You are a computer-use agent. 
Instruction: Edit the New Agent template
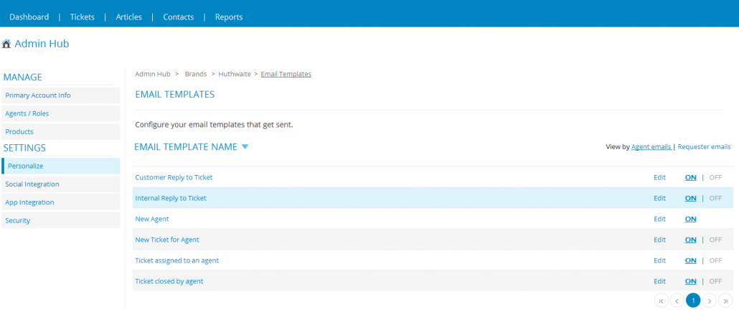click(x=659, y=219)
